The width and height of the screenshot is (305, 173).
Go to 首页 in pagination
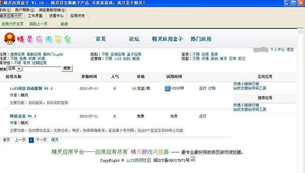click(x=6, y=140)
